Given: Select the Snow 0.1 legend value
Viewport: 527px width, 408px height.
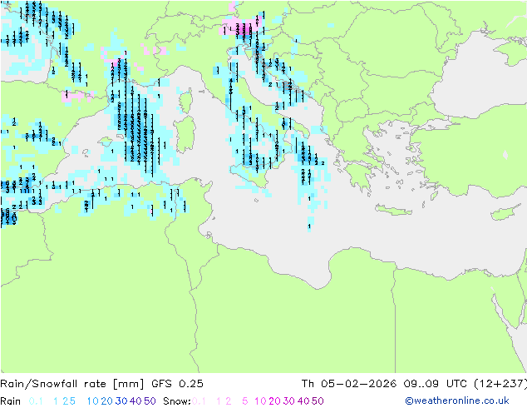Looking at the screenshot, I should point(199,401).
